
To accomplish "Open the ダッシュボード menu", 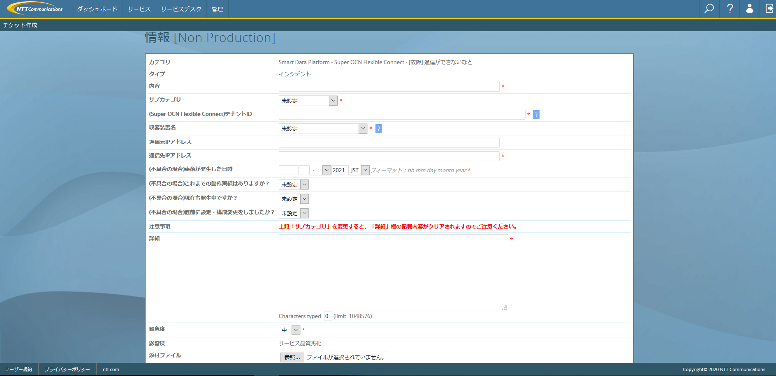I will coord(97,9).
